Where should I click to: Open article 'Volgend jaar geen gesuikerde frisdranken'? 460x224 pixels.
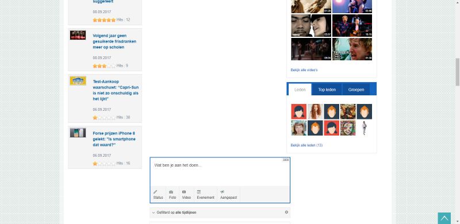pyautogui.click(x=114, y=41)
